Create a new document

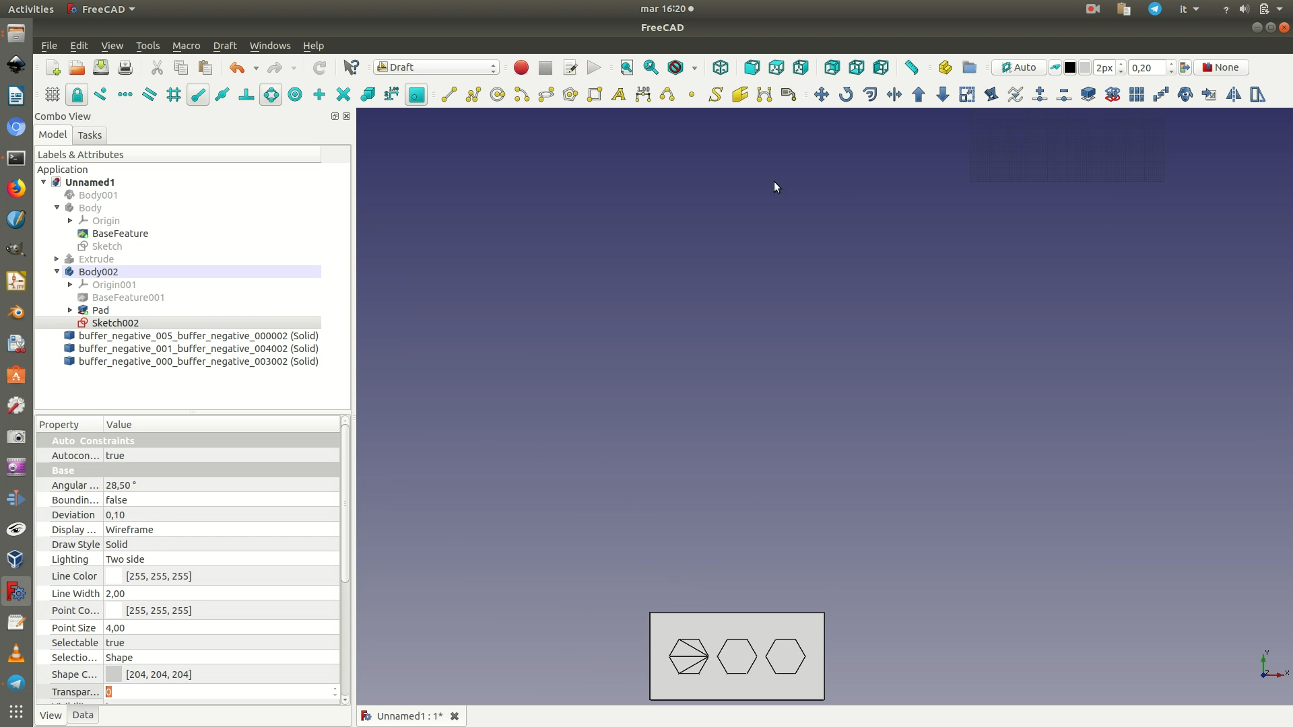click(53, 67)
